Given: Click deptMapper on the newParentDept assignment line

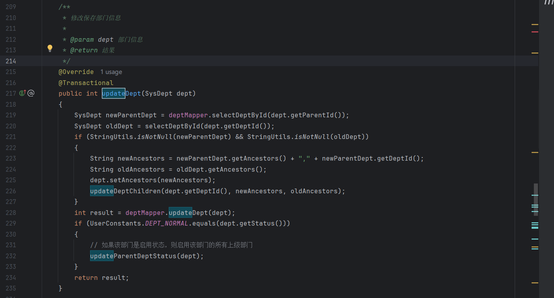Looking at the screenshot, I should click(x=188, y=115).
